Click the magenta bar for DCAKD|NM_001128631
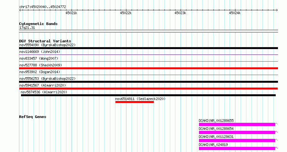Screen dimensions: 287x152 (x=237, y=140)
